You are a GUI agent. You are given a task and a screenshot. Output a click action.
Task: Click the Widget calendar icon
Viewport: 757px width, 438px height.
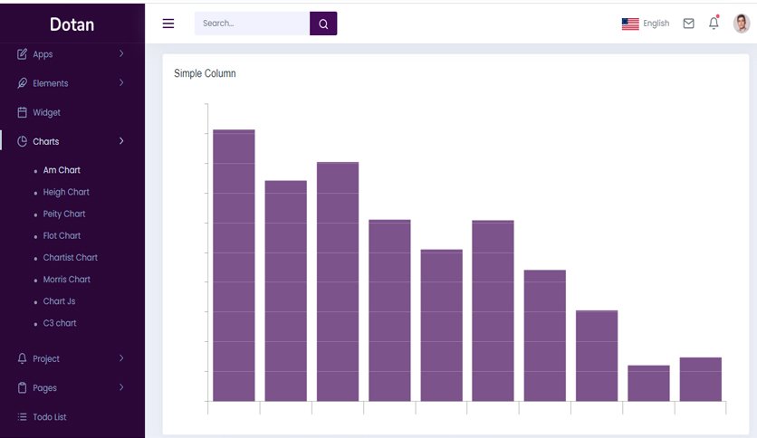(x=23, y=112)
